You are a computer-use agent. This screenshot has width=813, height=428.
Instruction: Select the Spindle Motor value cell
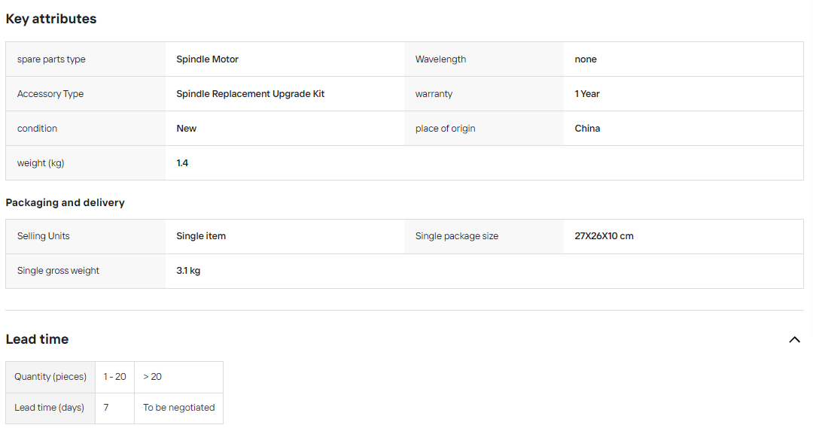(285, 59)
